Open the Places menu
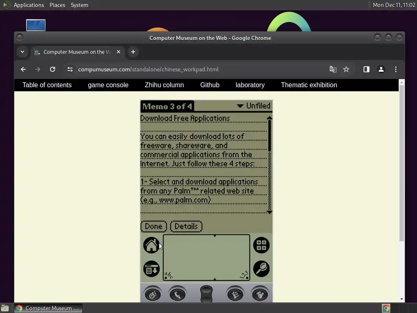This screenshot has width=417, height=313. tap(57, 5)
